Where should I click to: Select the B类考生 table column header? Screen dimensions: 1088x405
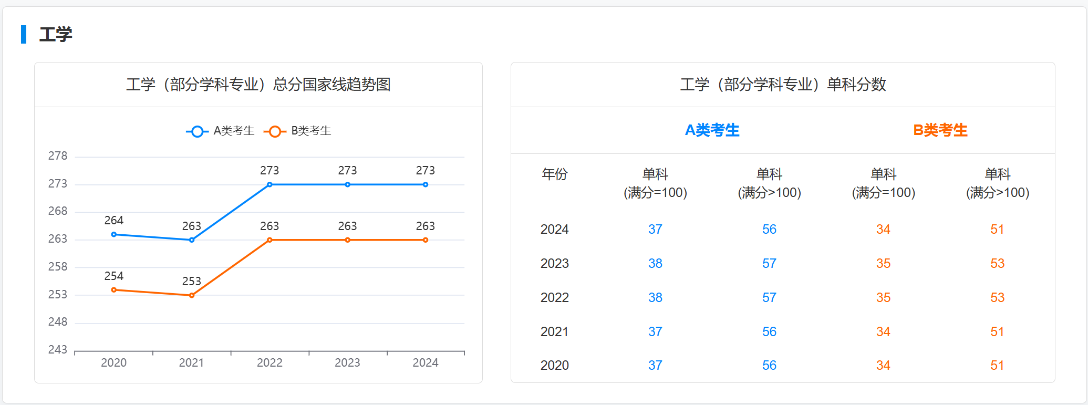click(940, 130)
